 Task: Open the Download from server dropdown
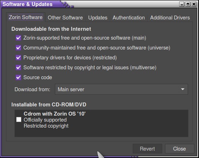pyautogui.click(x=121, y=89)
